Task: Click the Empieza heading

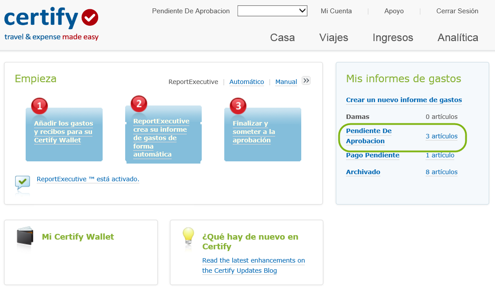Action: click(x=36, y=79)
